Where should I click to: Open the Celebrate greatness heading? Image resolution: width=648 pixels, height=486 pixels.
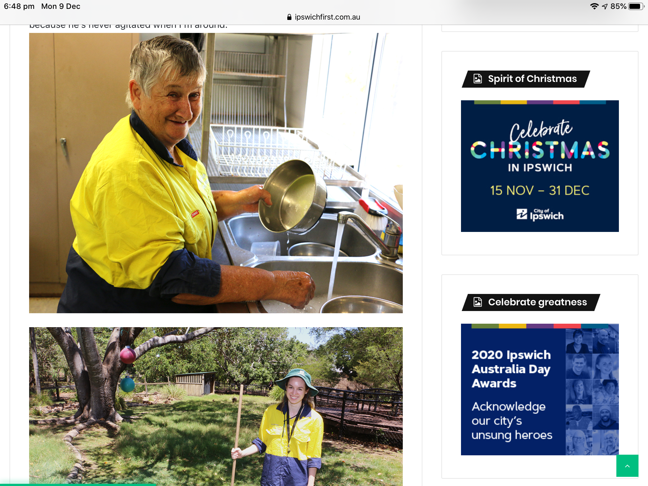tap(538, 302)
